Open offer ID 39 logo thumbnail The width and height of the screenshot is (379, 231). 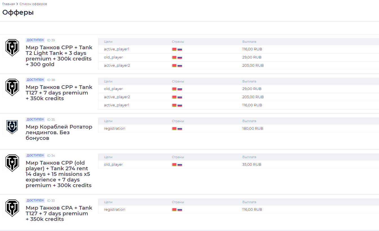tap(12, 48)
